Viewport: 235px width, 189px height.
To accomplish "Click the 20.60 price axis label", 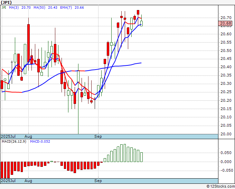I will [x=226, y=34].
